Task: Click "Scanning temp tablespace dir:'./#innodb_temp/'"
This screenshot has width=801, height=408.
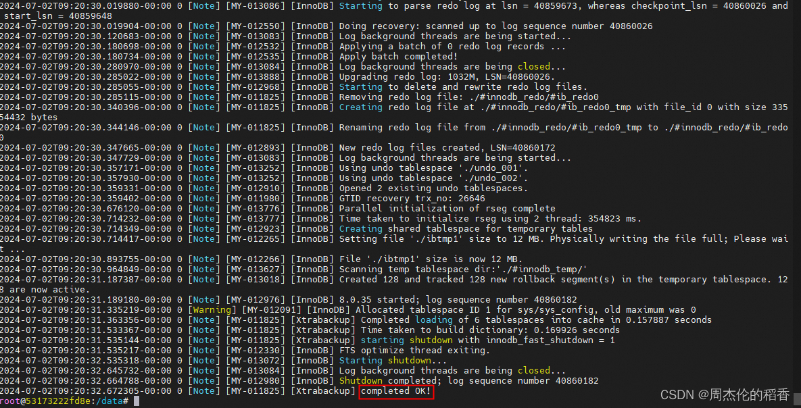Action: point(463,269)
